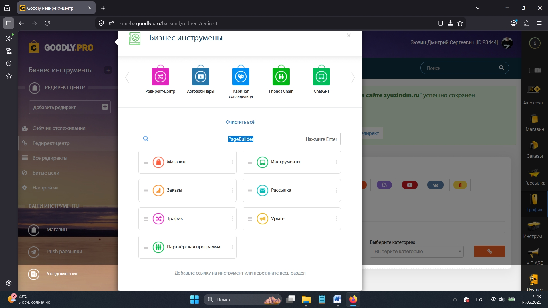Screen dimensions: 548x308
Task: Open the Редирект-центр tool icon in carousel
Action: 160,76
